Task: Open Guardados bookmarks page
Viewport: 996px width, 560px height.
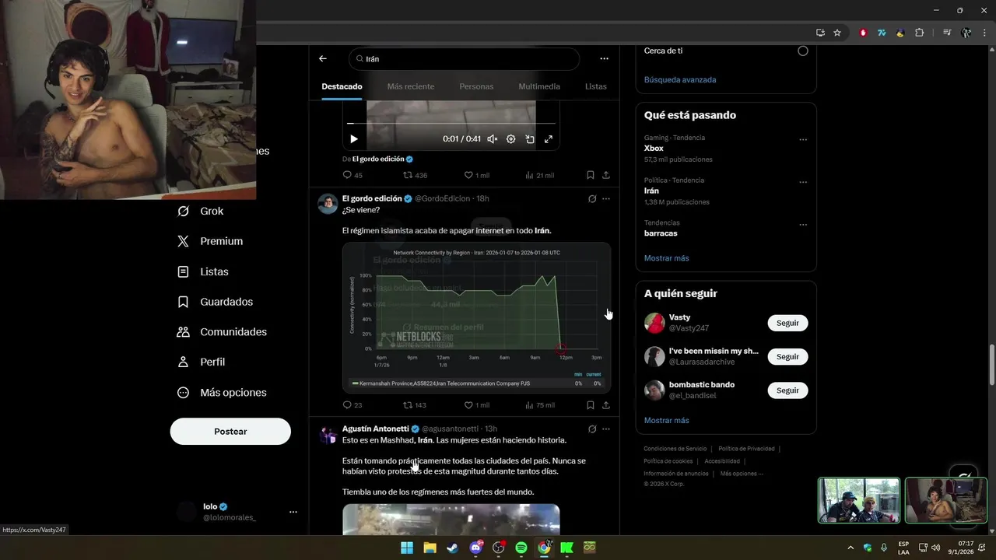Action: point(215,302)
